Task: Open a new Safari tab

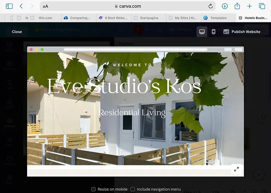Action: coord(250,6)
